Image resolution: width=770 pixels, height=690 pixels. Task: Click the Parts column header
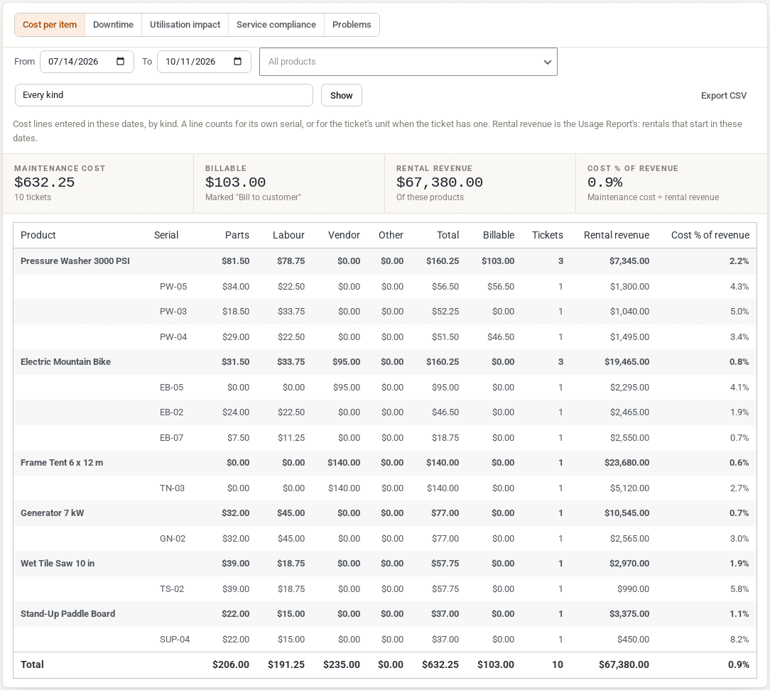coord(237,235)
